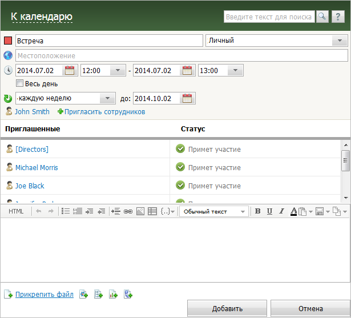Click the red event color swatch
The image size is (351, 318).
click(8, 41)
